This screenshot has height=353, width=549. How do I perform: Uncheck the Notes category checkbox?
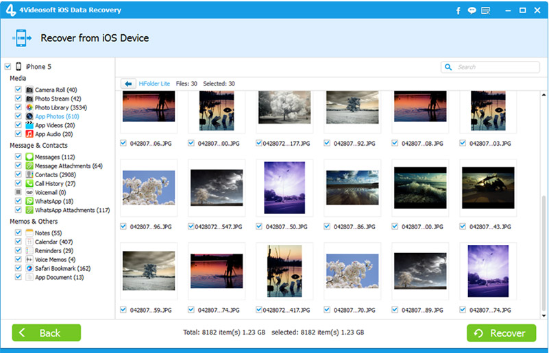pyautogui.click(x=19, y=233)
